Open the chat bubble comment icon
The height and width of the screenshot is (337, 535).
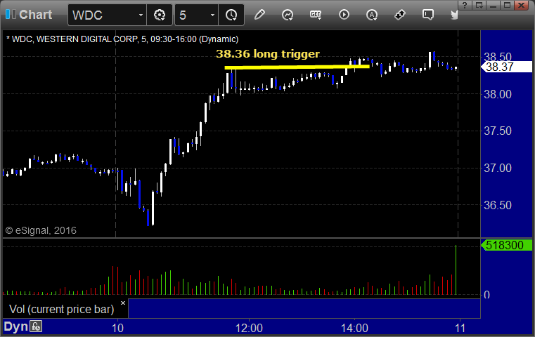click(428, 15)
